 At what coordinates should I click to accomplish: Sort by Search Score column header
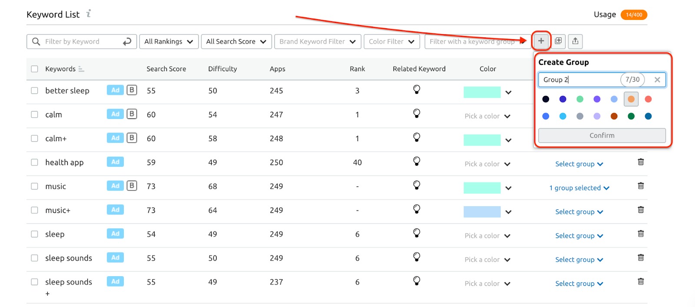pos(166,69)
